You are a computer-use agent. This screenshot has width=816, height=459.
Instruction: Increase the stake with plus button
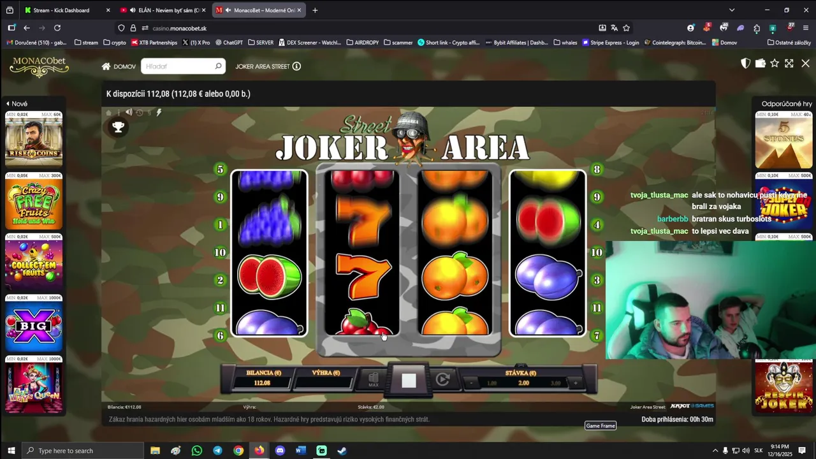pos(576,383)
